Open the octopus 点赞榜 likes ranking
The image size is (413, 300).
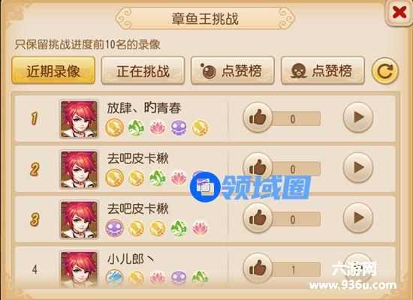coord(323,70)
